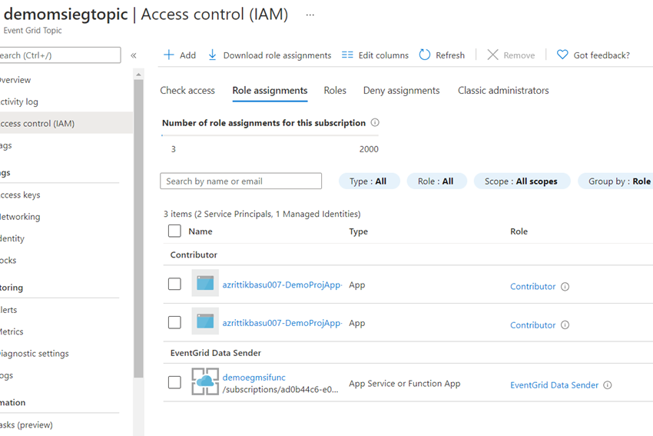Image resolution: width=653 pixels, height=436 pixels.
Task: Click the Refresh icon
Action: [x=425, y=55]
